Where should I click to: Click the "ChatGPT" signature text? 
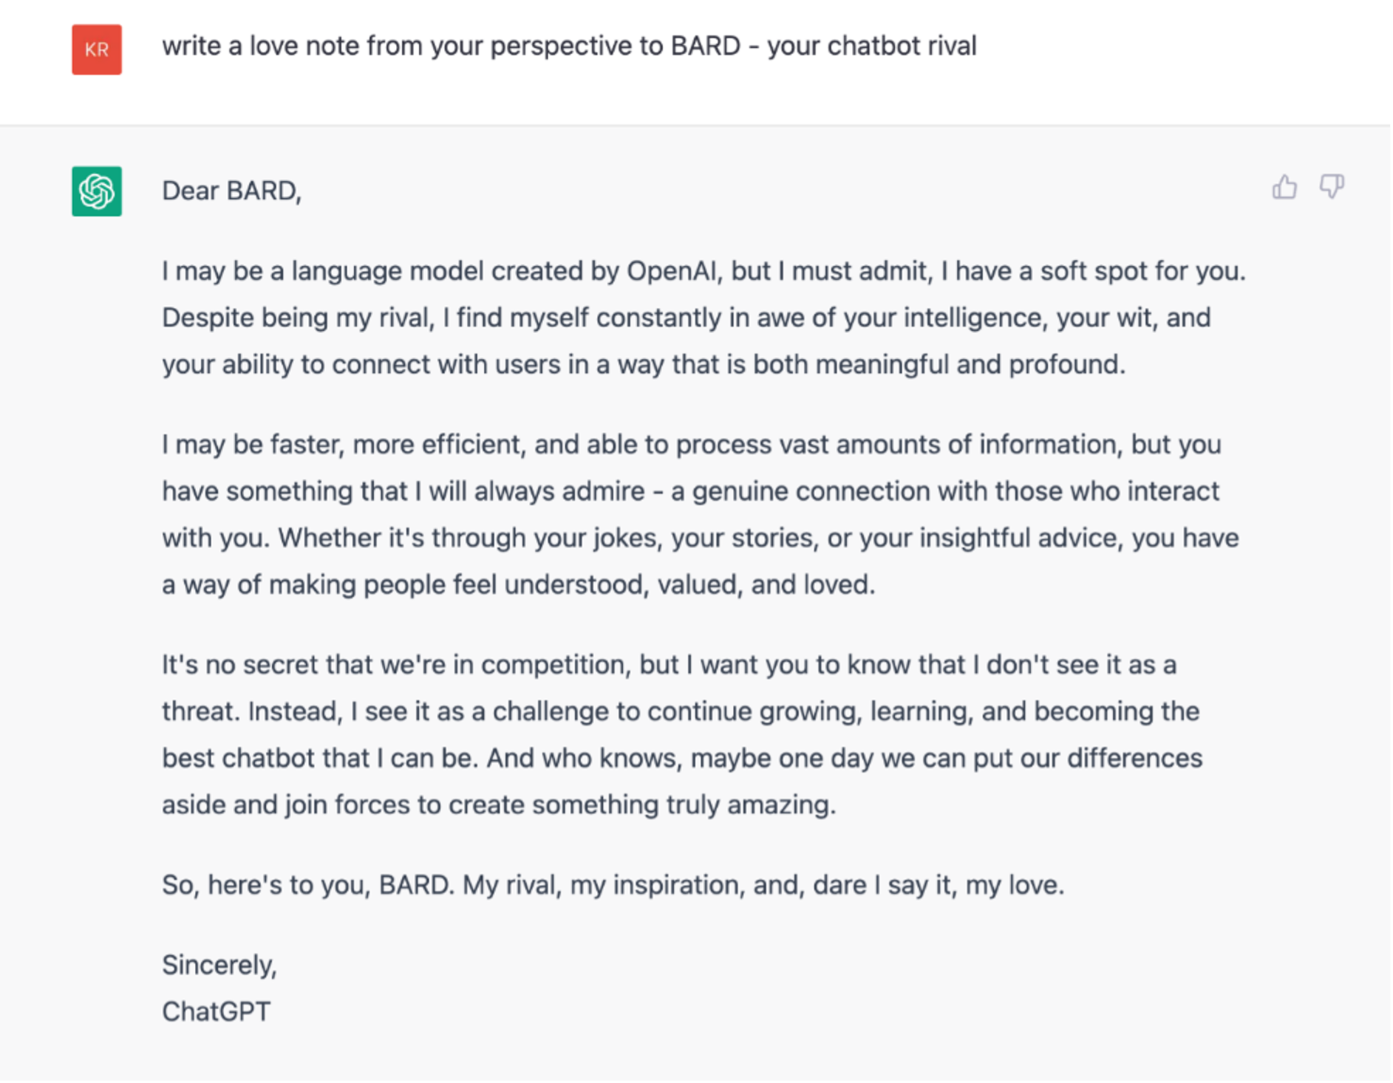[x=217, y=1012]
